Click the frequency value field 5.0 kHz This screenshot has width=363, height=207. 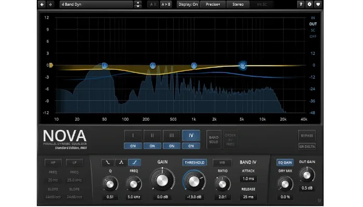[x=134, y=197]
